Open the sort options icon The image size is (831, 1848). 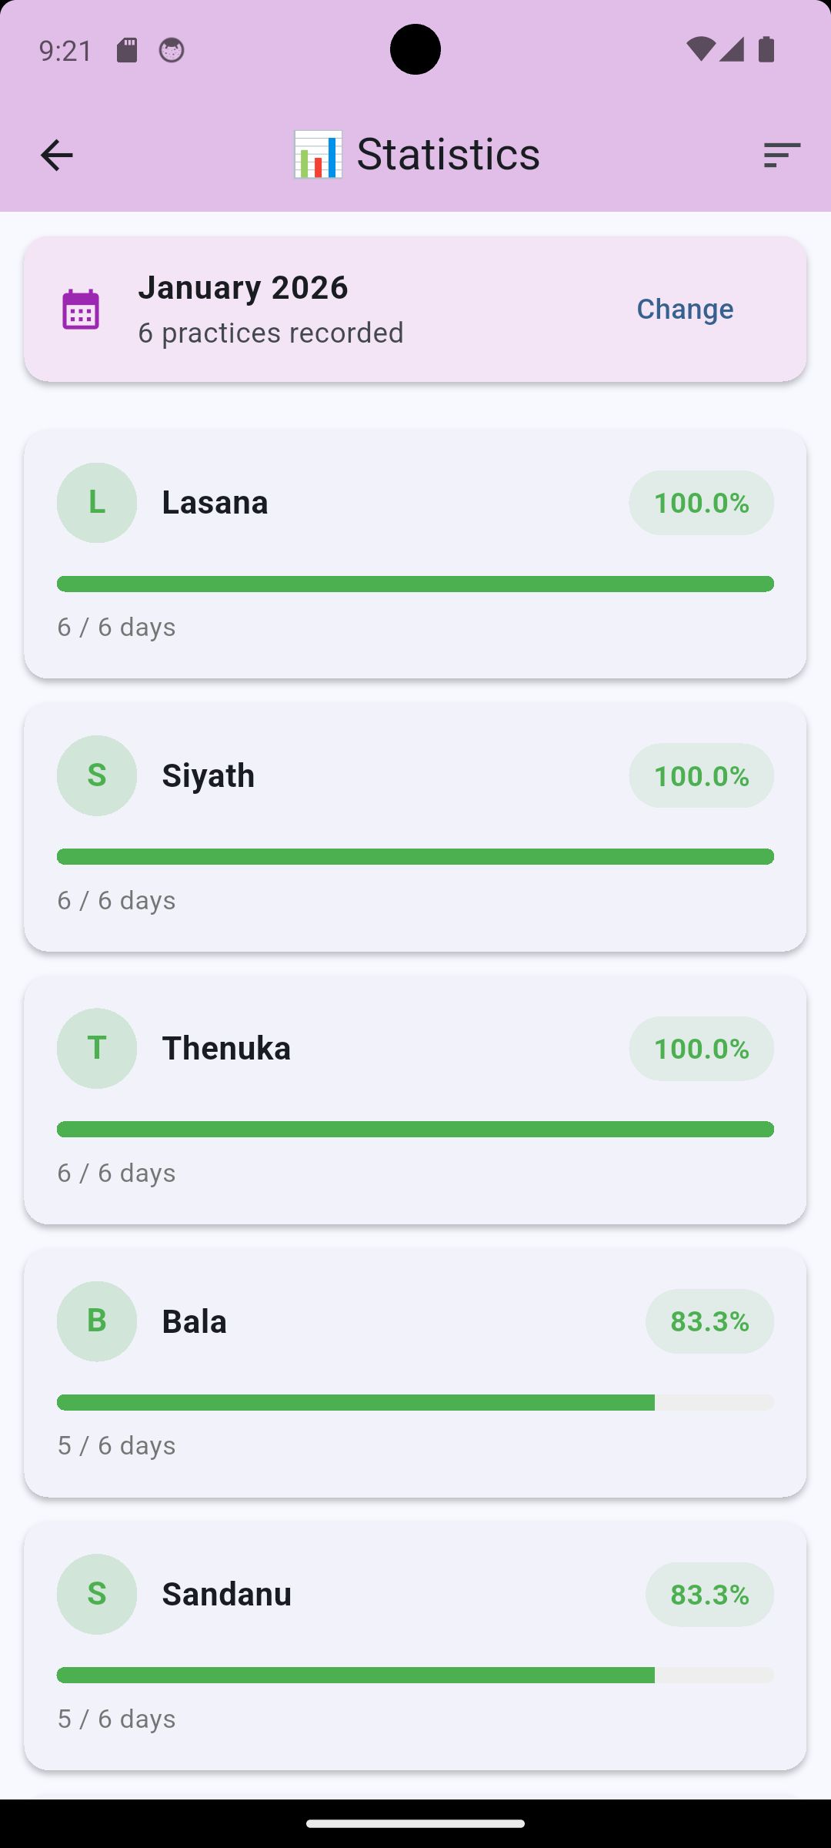(x=782, y=155)
